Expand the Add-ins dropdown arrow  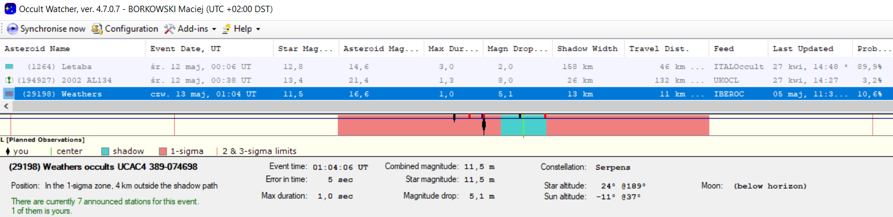[x=214, y=29]
